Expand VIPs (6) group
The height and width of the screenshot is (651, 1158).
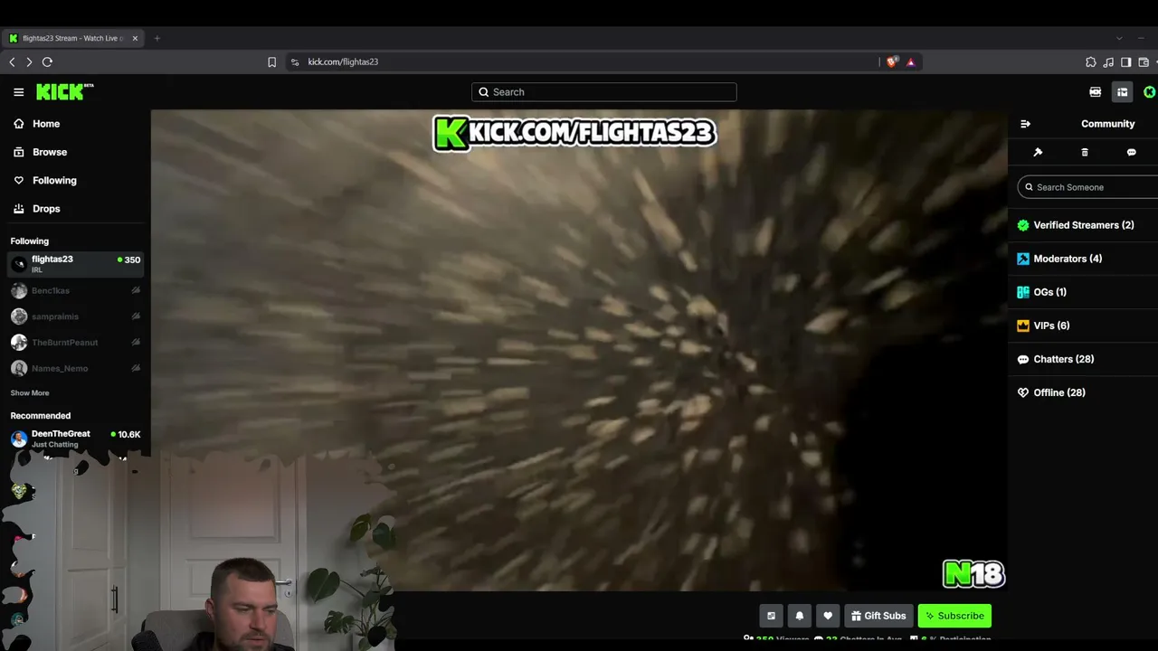pyautogui.click(x=1083, y=325)
